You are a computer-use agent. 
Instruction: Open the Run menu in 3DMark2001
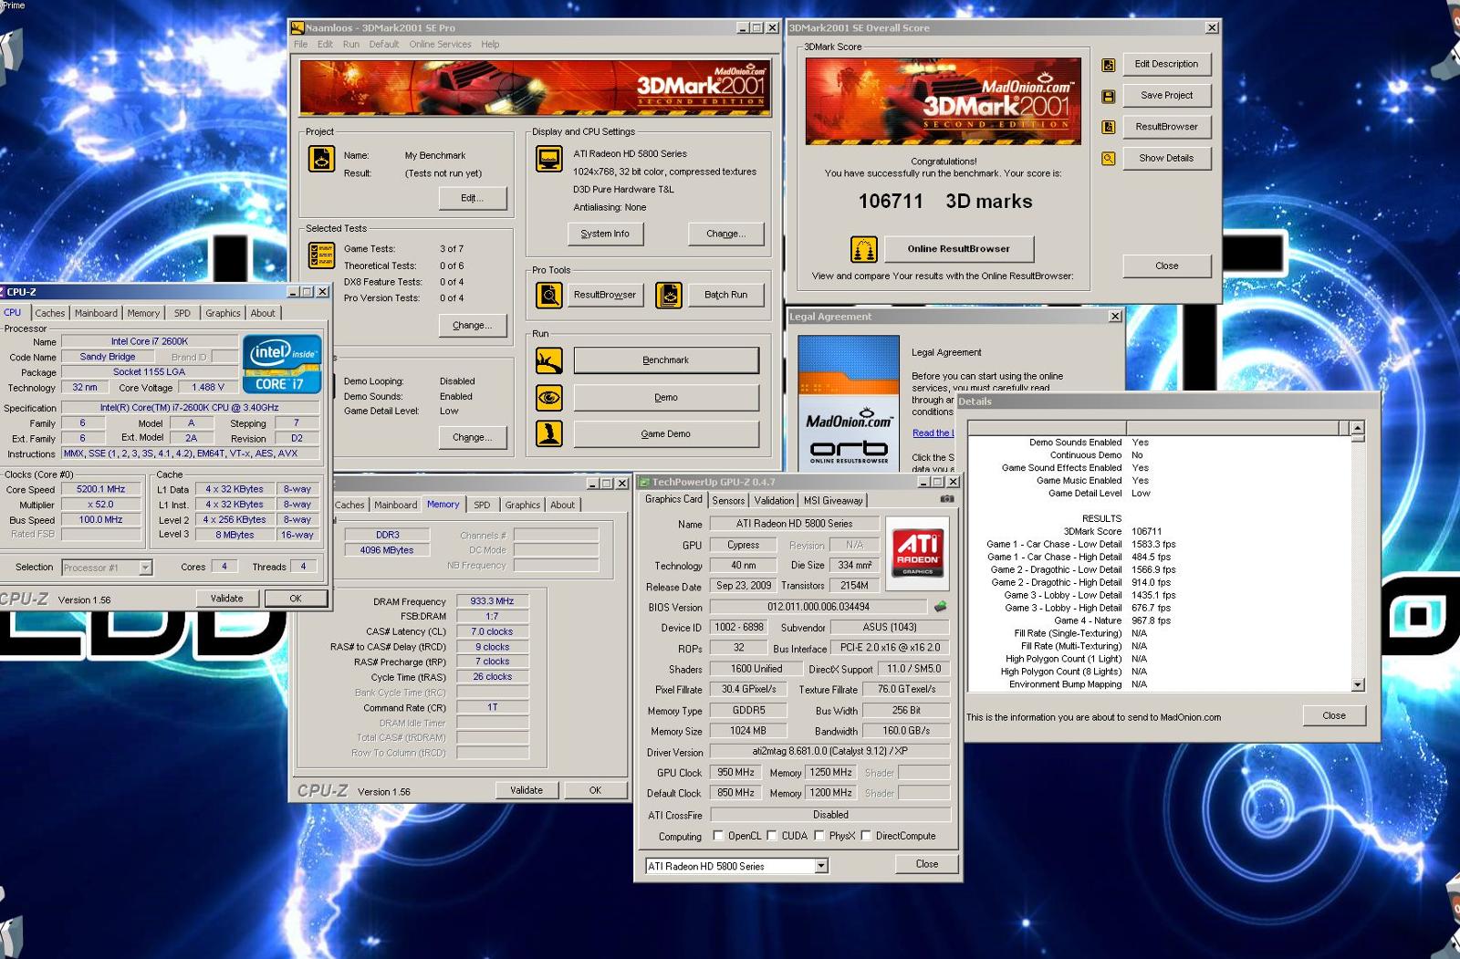coord(350,44)
